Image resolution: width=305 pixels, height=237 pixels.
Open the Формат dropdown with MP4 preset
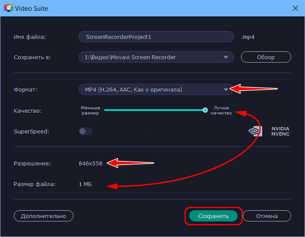[156, 89]
